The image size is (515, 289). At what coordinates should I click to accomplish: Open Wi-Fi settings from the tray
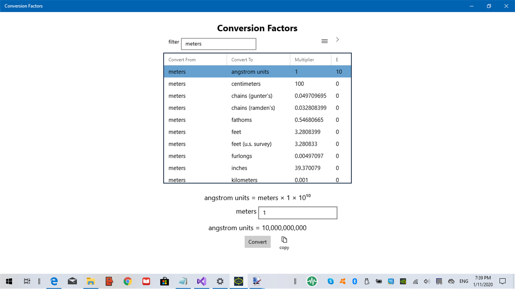click(415, 281)
